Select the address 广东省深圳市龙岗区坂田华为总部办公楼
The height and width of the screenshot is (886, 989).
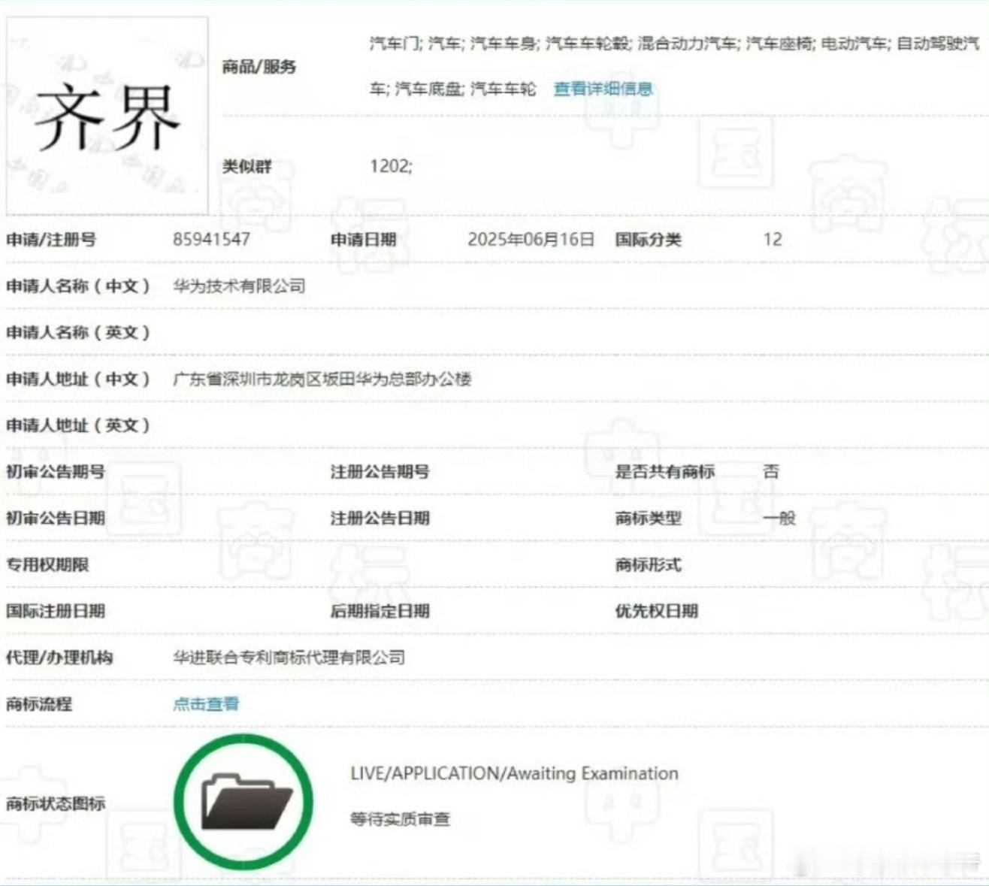(x=322, y=379)
